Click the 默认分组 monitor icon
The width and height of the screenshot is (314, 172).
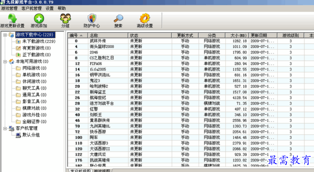click(x=18, y=135)
